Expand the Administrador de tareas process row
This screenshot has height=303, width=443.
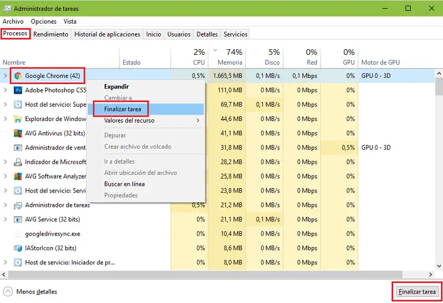coord(5,205)
